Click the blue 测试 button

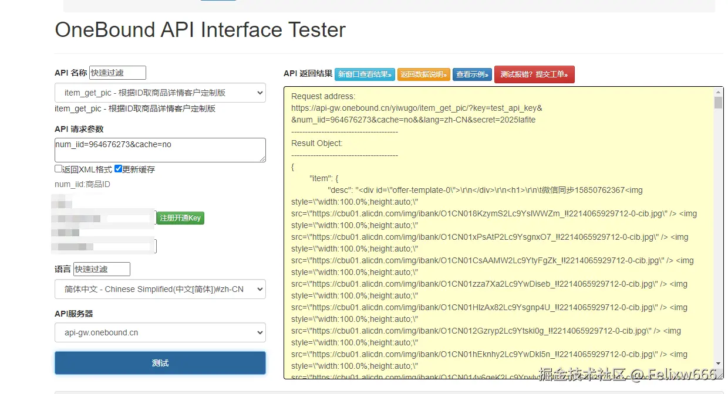tap(160, 363)
